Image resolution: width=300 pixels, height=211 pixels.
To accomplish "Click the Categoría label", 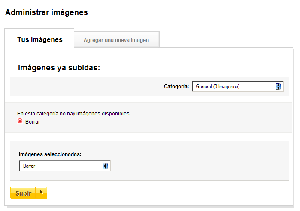I will point(176,87).
